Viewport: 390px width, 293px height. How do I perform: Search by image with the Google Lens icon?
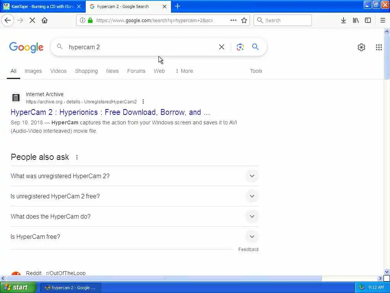coord(240,47)
